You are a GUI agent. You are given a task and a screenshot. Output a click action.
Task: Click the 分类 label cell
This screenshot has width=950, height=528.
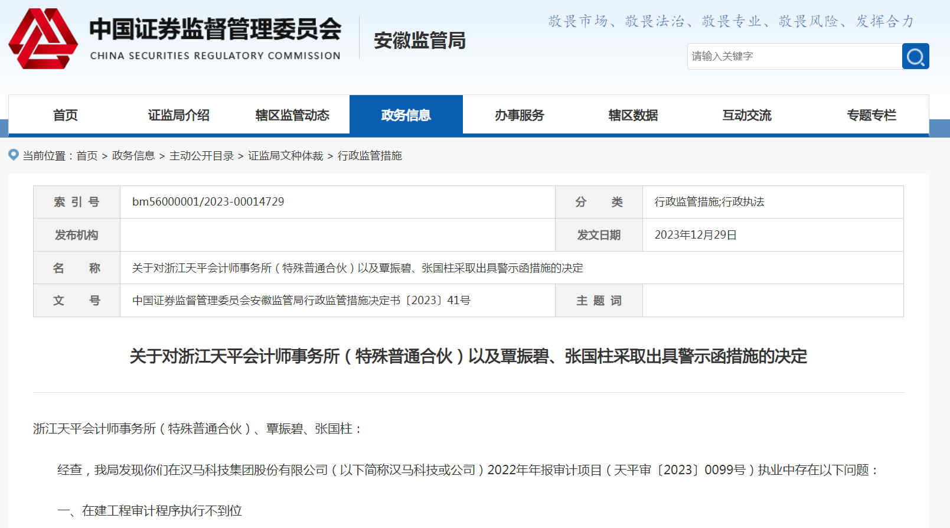pos(599,202)
